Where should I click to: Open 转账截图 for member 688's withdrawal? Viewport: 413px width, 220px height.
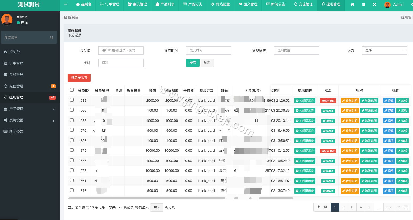(369, 120)
